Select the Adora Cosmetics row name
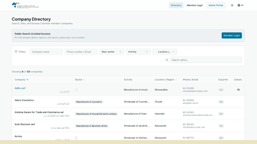257x144 pixels. coord(24,100)
